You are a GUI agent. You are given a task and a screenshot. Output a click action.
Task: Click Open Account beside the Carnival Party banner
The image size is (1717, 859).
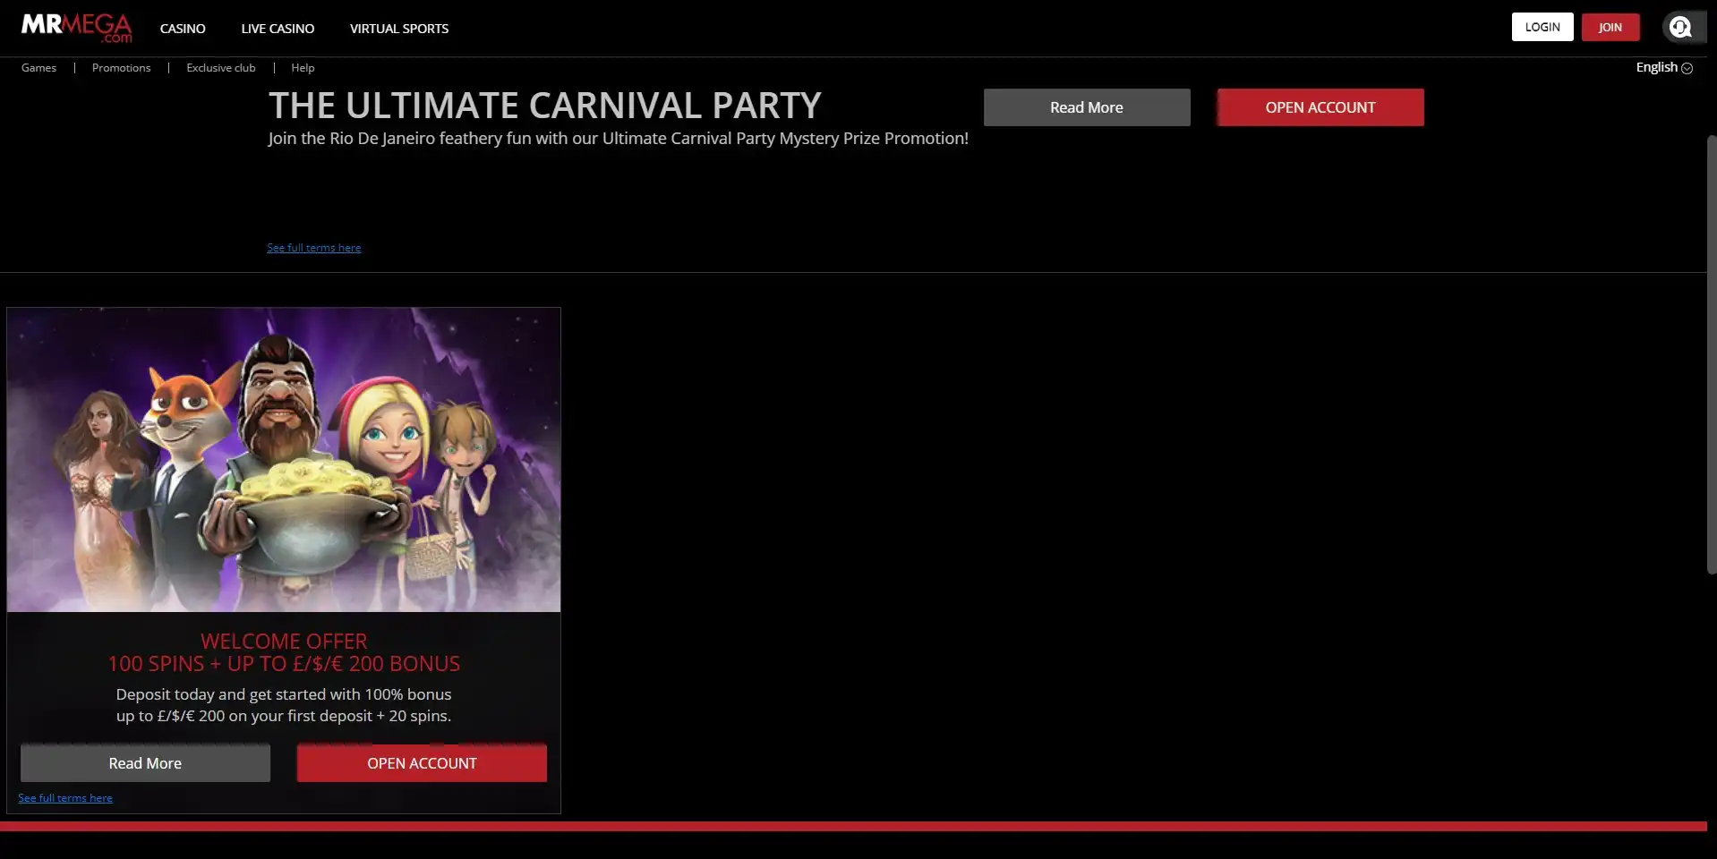(1320, 107)
